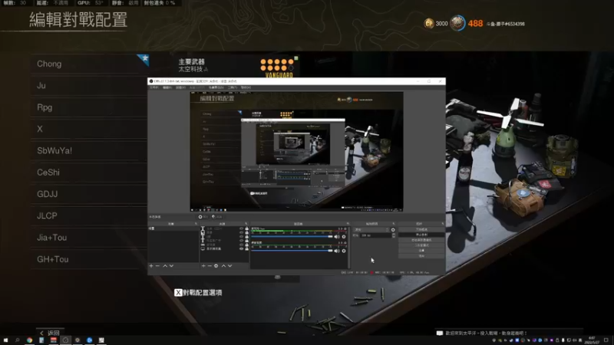
Task: Adjust the upper mixer channel's volume slider
Action: (292, 236)
